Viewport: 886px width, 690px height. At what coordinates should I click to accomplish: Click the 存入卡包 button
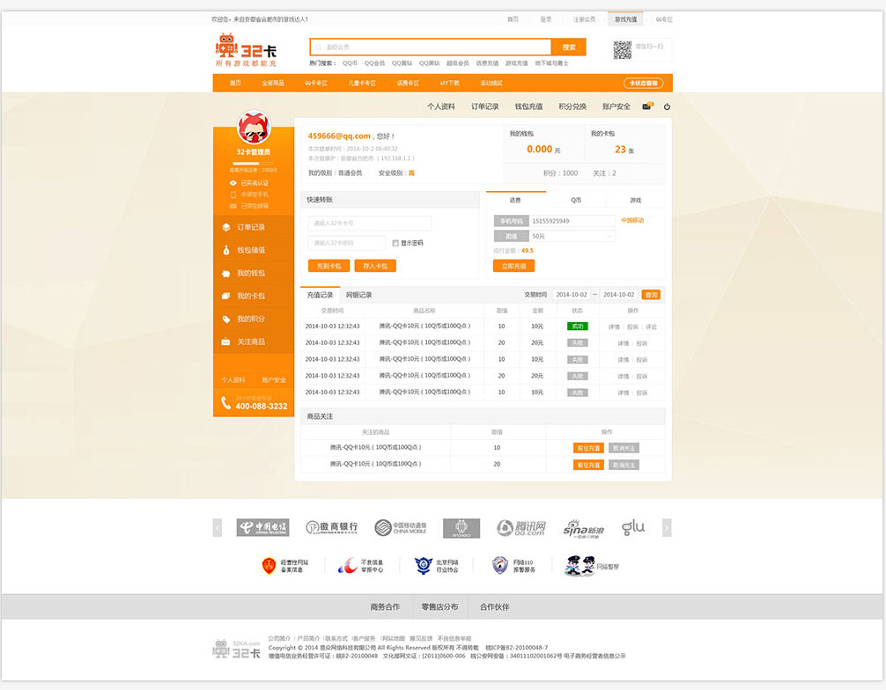[375, 266]
